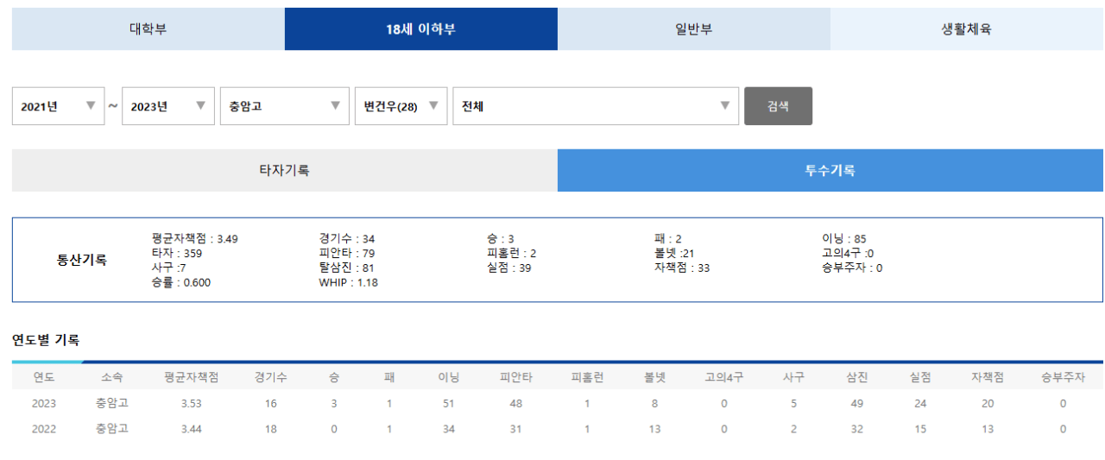The image size is (1105, 460).
Task: Click the 승률 : 0.600 career stat
Action: coord(180,282)
